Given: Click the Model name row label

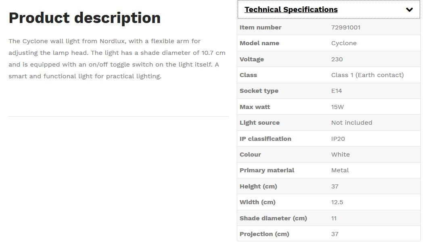Looking at the screenshot, I should pyautogui.click(x=259, y=43).
